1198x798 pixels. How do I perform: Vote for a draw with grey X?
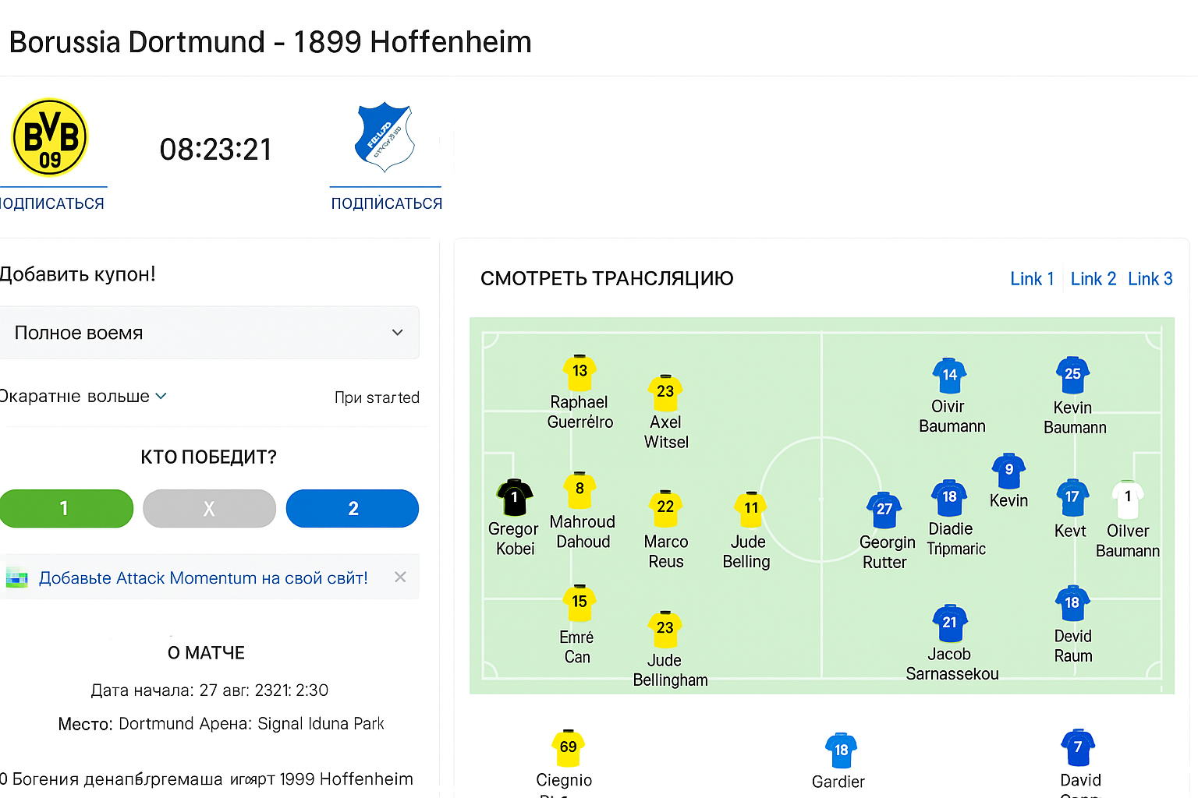click(x=209, y=509)
